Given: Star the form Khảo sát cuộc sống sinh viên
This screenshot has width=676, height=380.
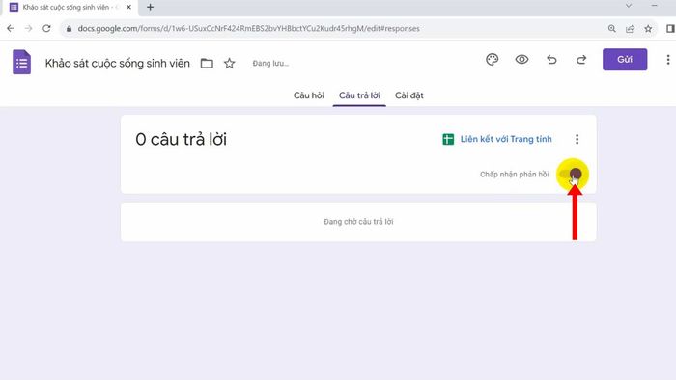Looking at the screenshot, I should pos(230,64).
